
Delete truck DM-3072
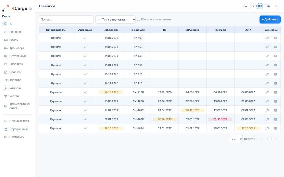pos(275,110)
